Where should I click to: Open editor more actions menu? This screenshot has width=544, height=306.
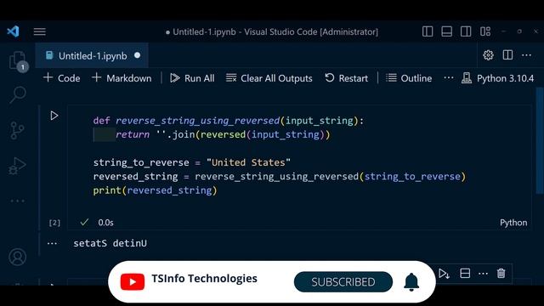coord(526,55)
